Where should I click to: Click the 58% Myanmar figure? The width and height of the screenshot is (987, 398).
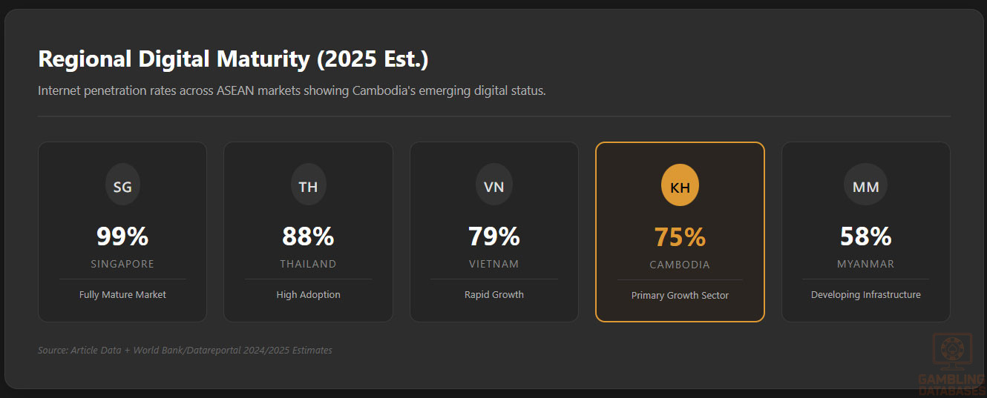pyautogui.click(x=865, y=236)
